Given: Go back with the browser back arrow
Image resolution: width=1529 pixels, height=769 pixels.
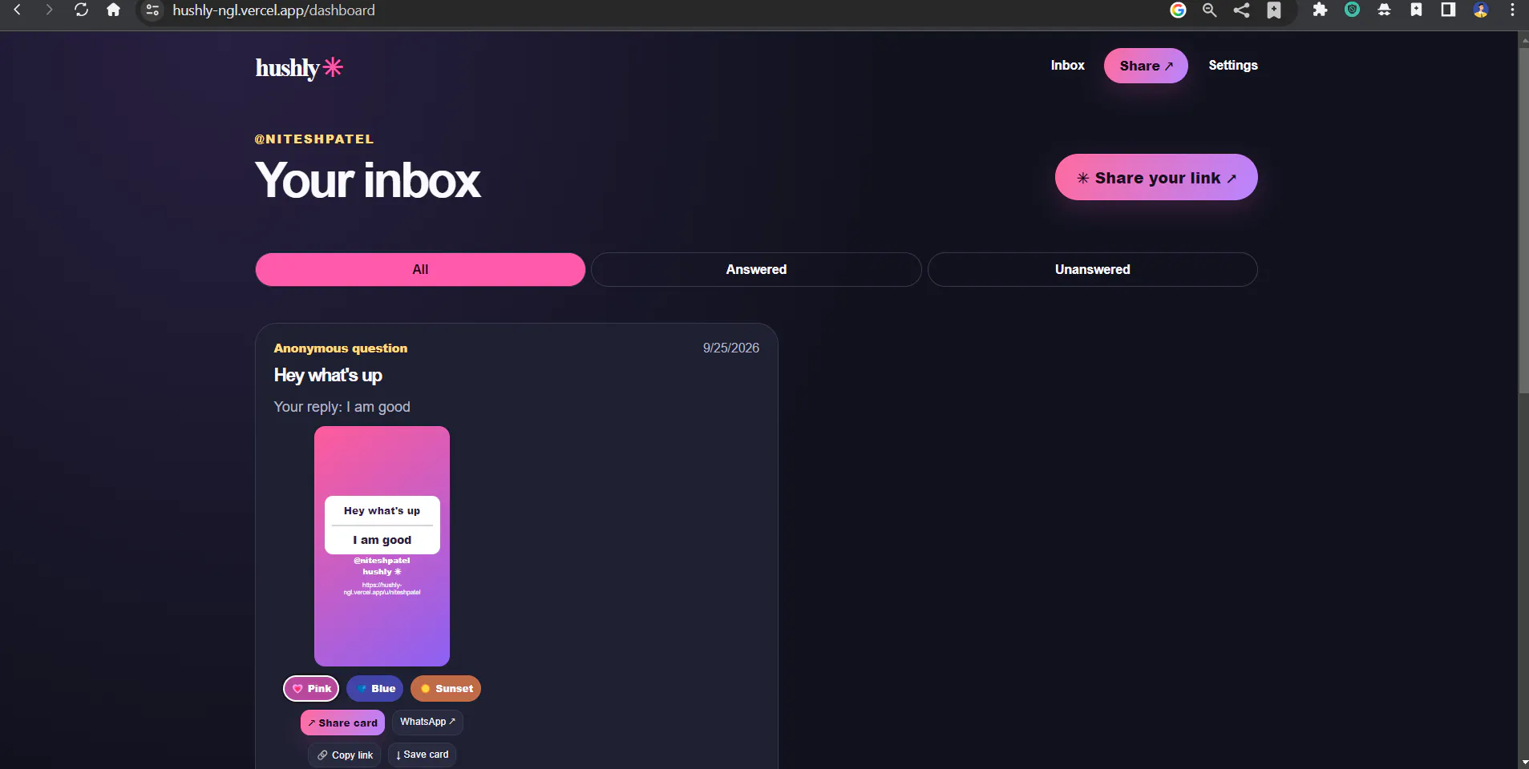Looking at the screenshot, I should click(17, 10).
